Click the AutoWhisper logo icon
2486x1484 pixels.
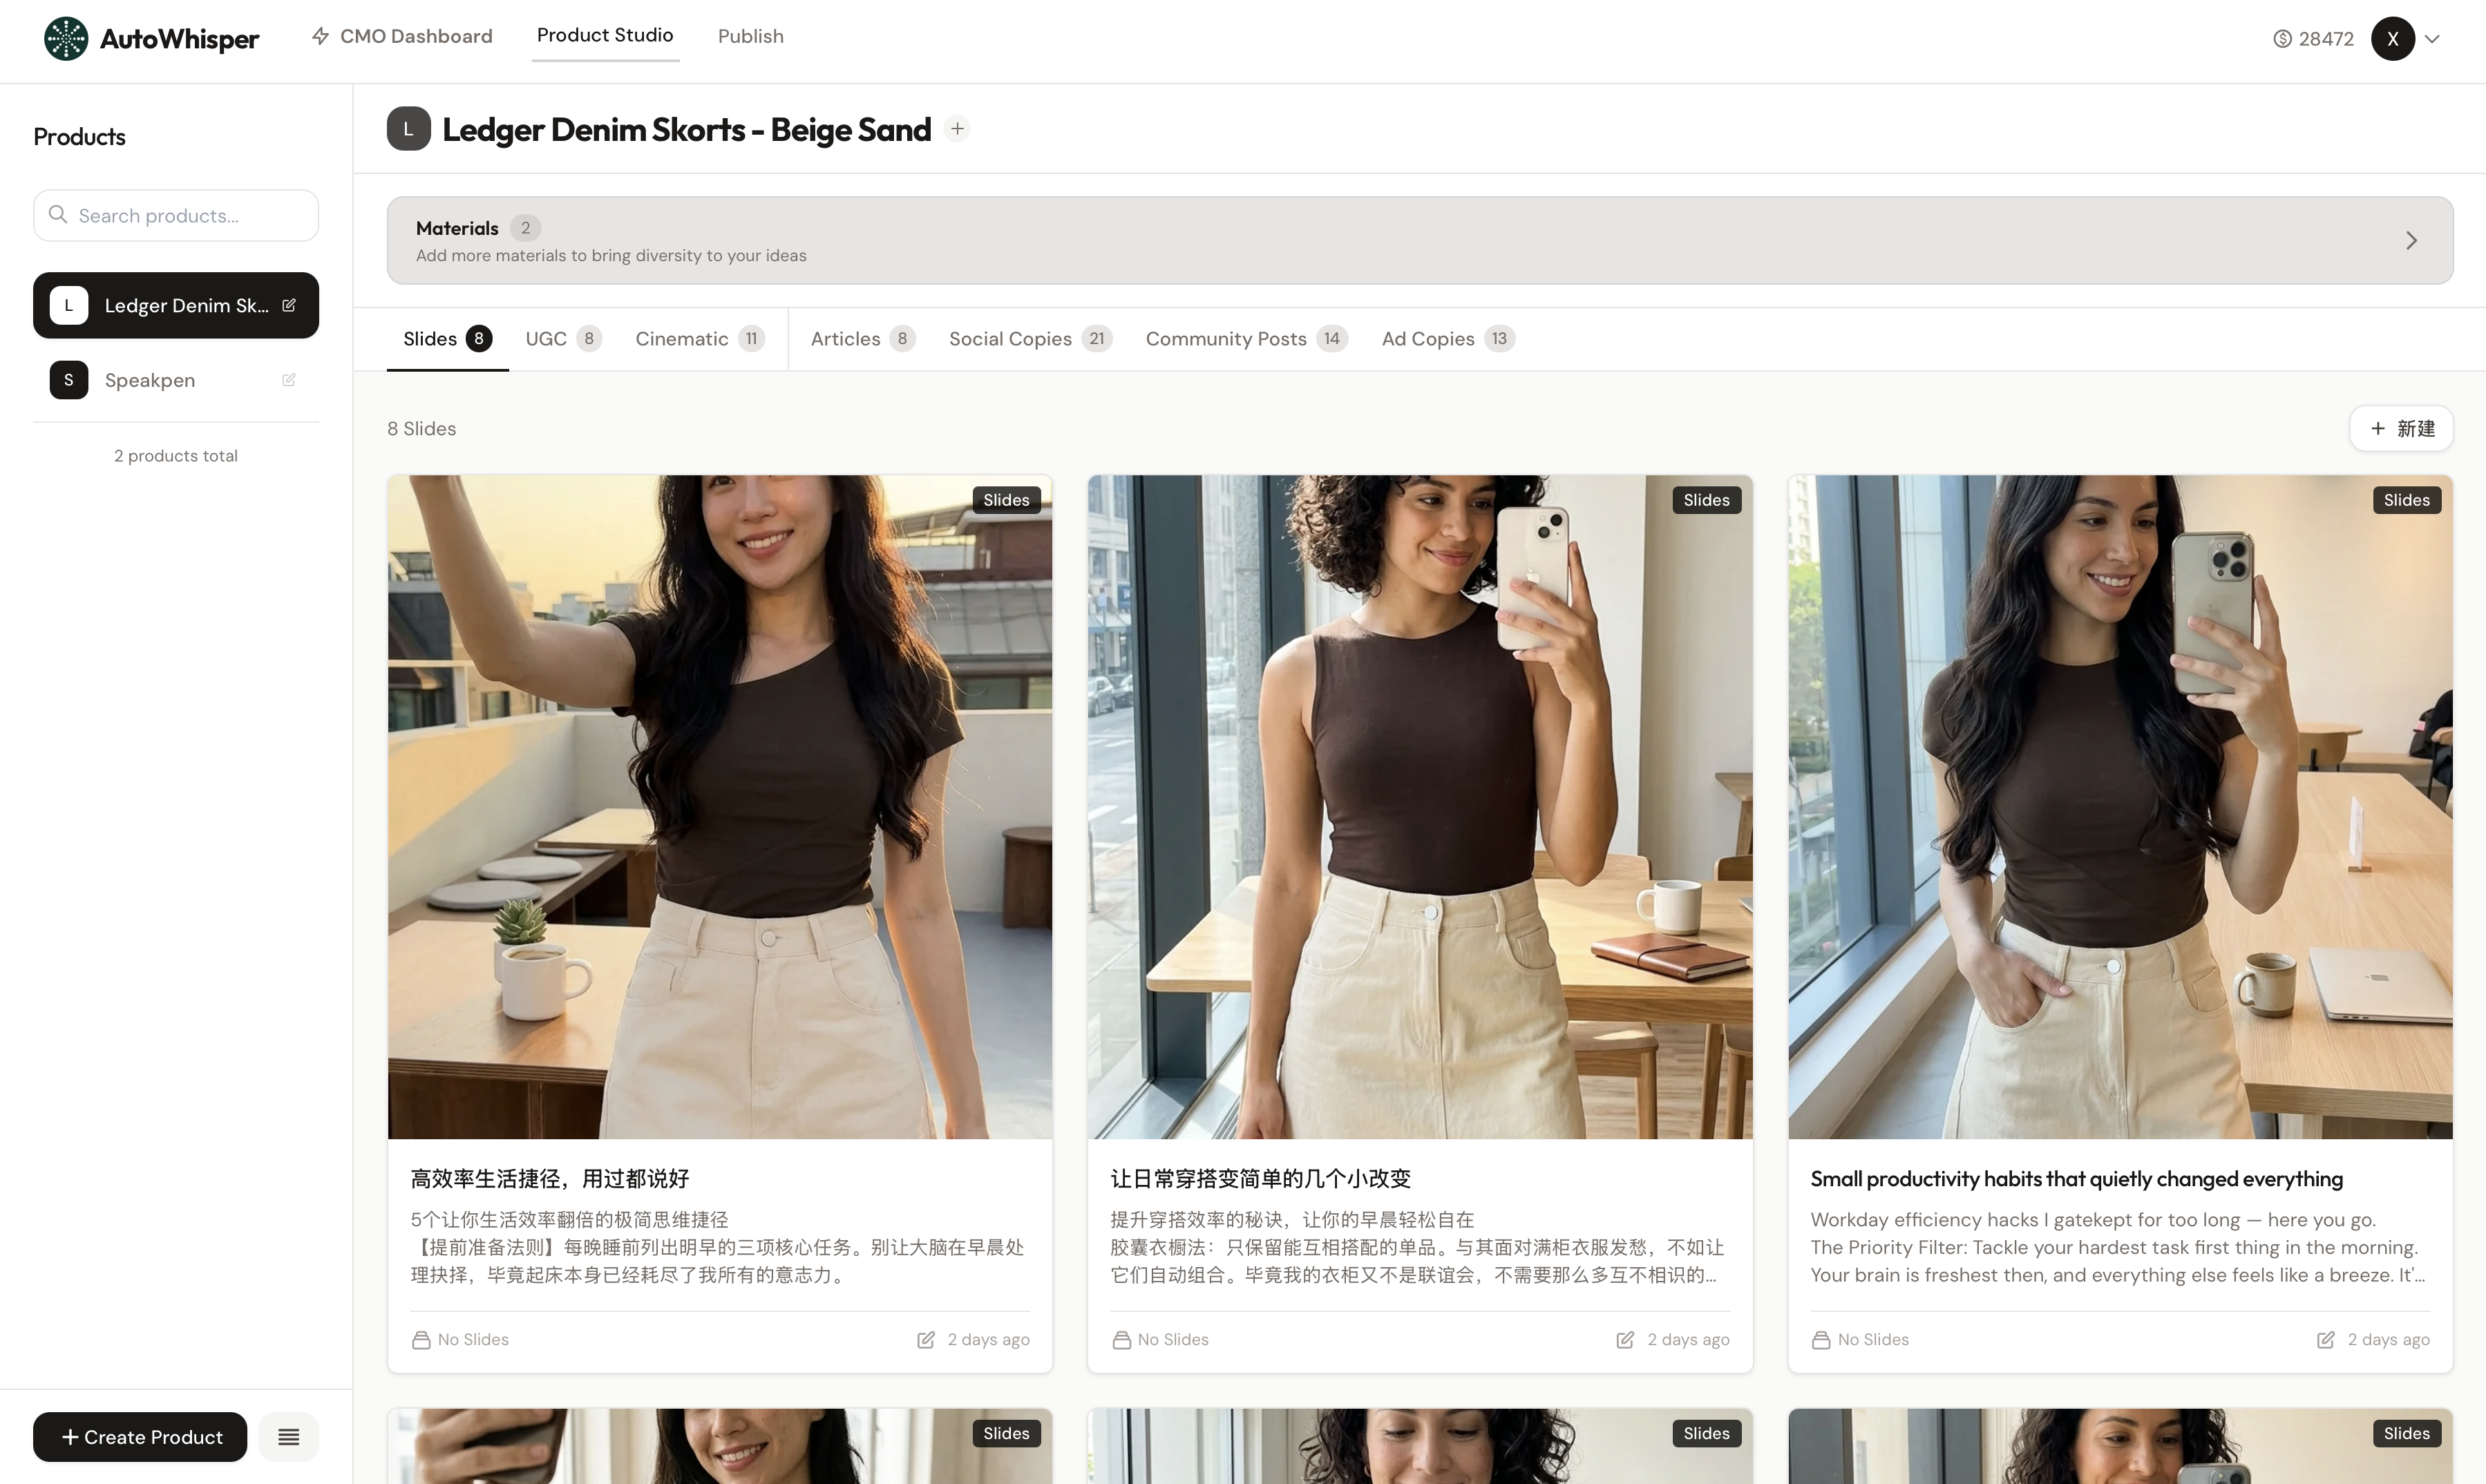click(66, 38)
